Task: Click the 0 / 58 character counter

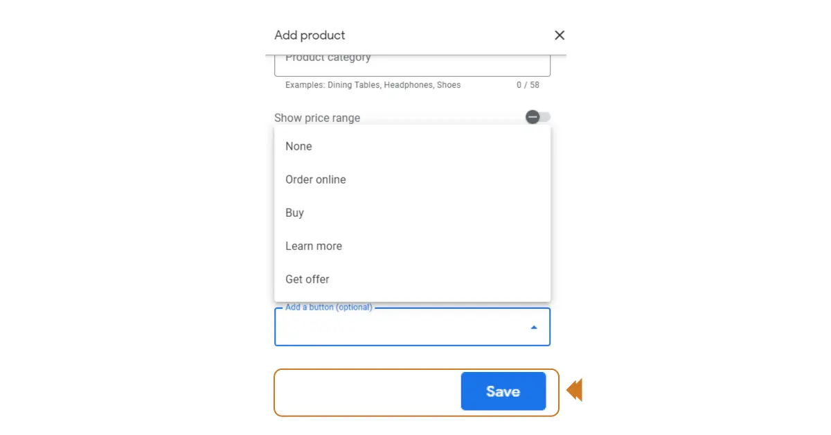Action: pyautogui.click(x=528, y=85)
